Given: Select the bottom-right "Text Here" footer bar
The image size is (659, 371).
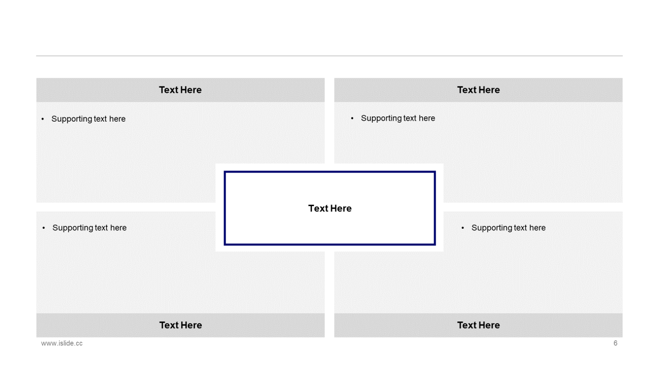Looking at the screenshot, I should coord(478,325).
